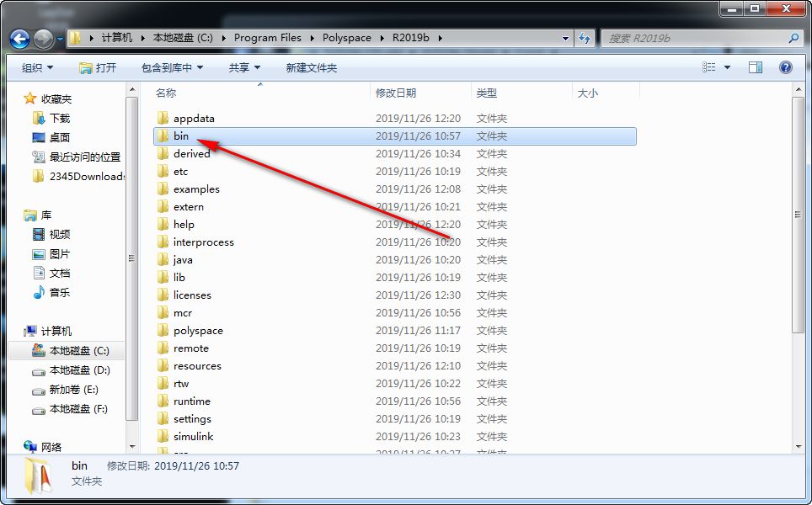This screenshot has height=505, width=812.
Task: Click the 打开 toolbar button
Action: [x=98, y=68]
